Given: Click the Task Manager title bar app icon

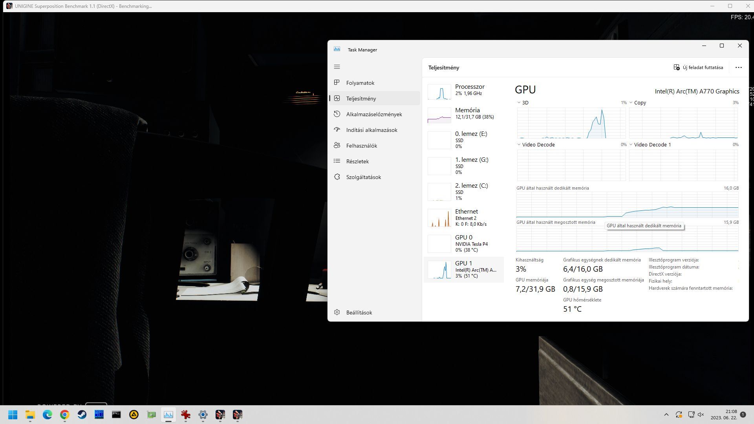Looking at the screenshot, I should [337, 49].
